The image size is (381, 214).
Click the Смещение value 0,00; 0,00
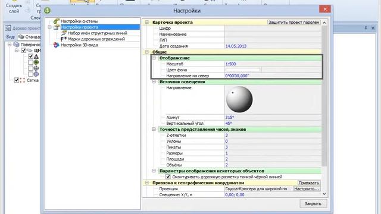pos(235,194)
